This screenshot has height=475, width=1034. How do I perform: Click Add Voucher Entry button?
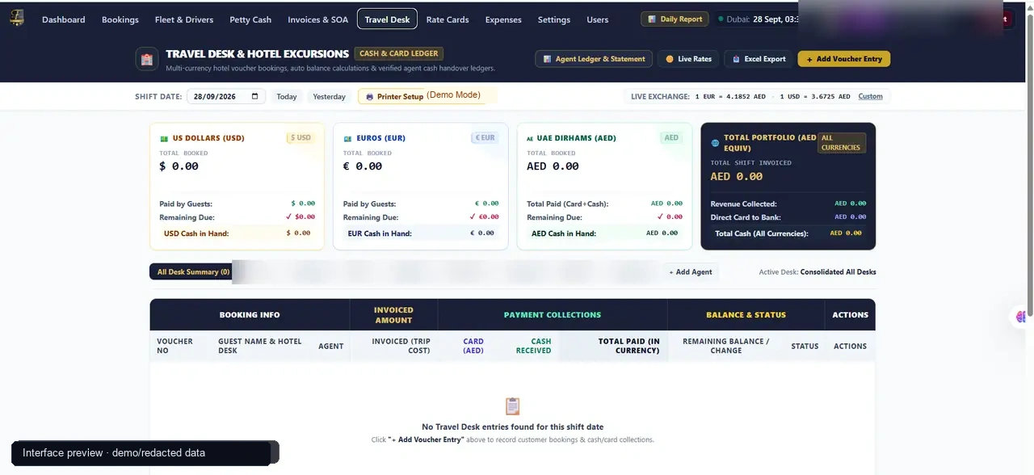click(x=843, y=59)
